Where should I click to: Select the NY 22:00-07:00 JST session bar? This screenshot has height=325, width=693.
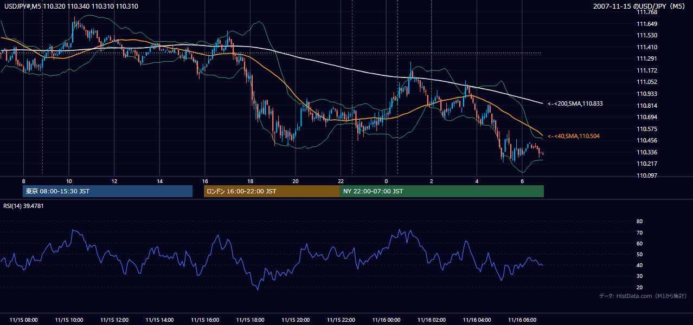click(x=442, y=191)
